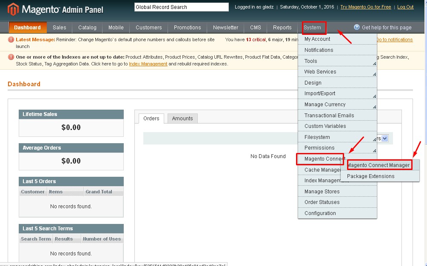Screen dimensions: 427x266
Task: Follow the Index Management link in warning
Action: pyautogui.click(x=148, y=64)
